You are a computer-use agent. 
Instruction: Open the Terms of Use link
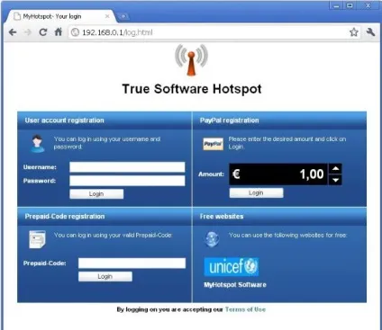[245, 309]
